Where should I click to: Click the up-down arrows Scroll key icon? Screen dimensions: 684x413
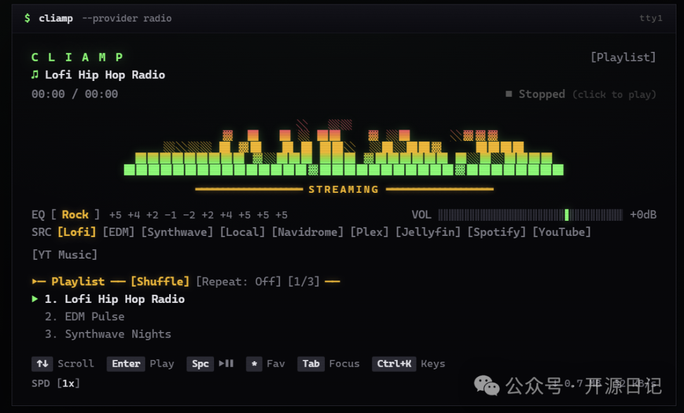42,364
